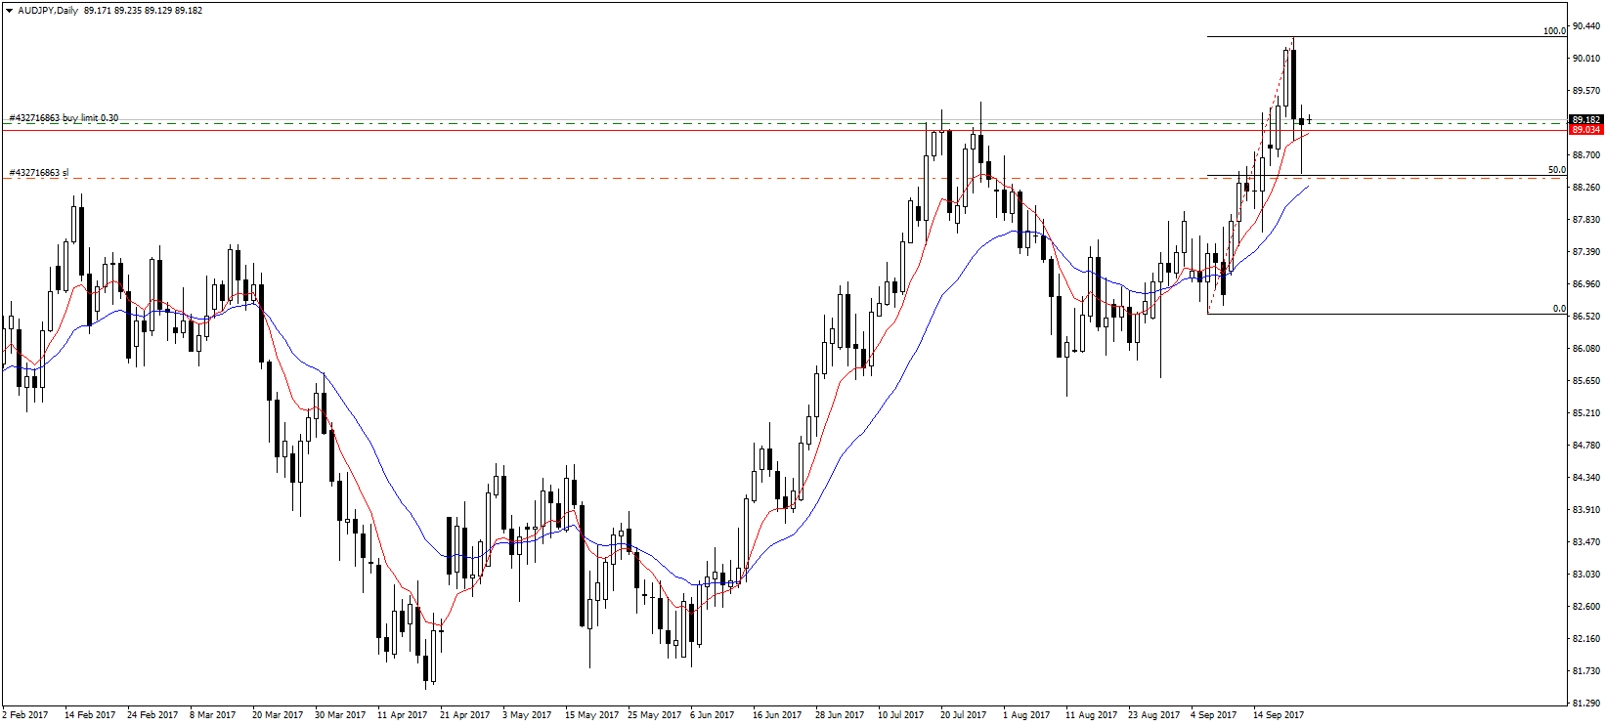Click the 20 Jul 2017 date label

pyautogui.click(x=964, y=715)
